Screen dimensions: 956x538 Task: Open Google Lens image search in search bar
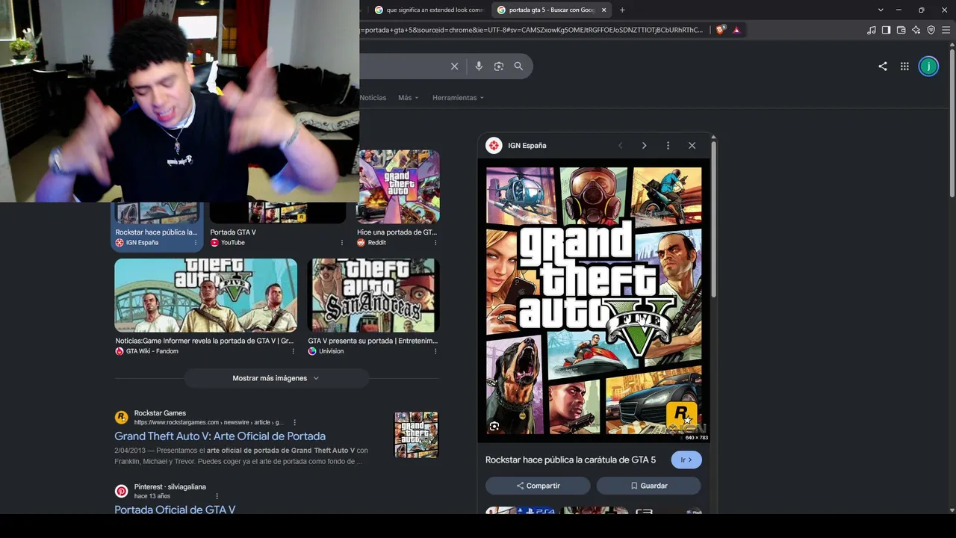click(x=499, y=67)
